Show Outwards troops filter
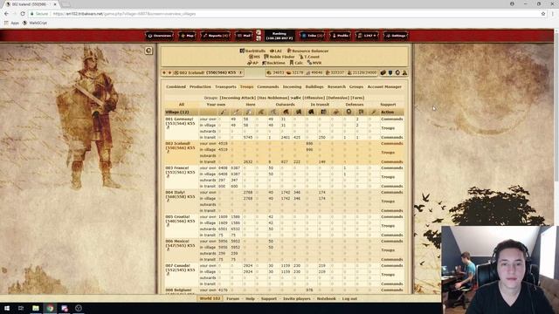The image size is (559, 314). [x=286, y=105]
